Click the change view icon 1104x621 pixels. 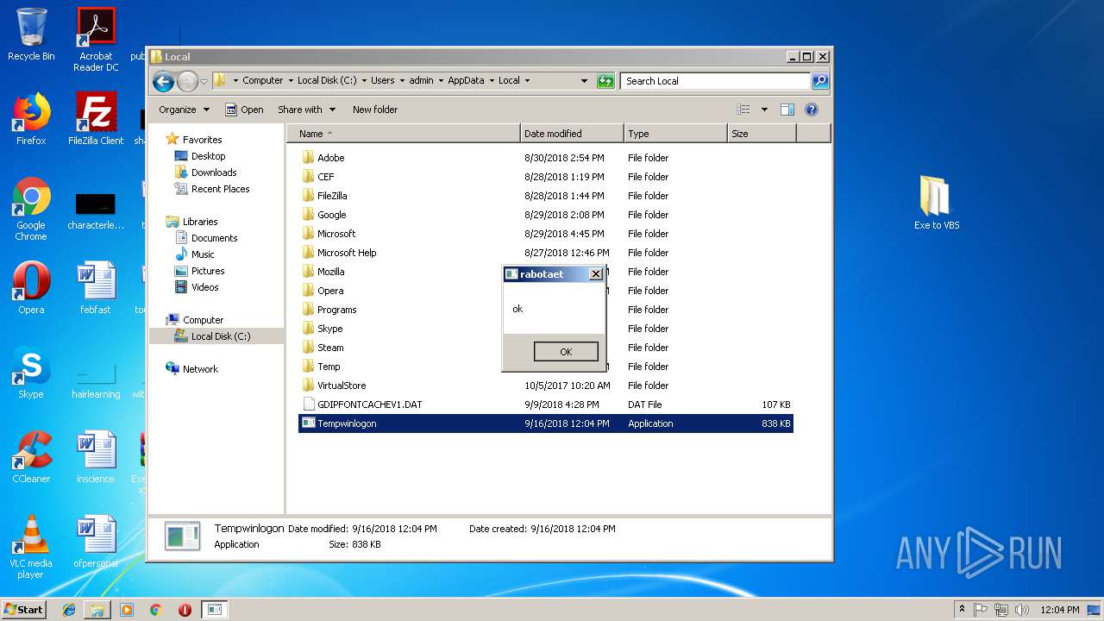[743, 110]
